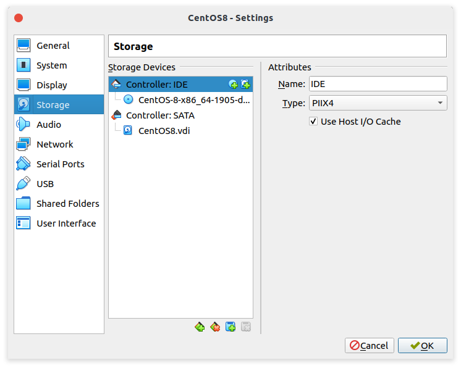Open the Type dropdown showing PIIX4
Image resolution: width=461 pixels, height=368 pixels.
[378, 102]
